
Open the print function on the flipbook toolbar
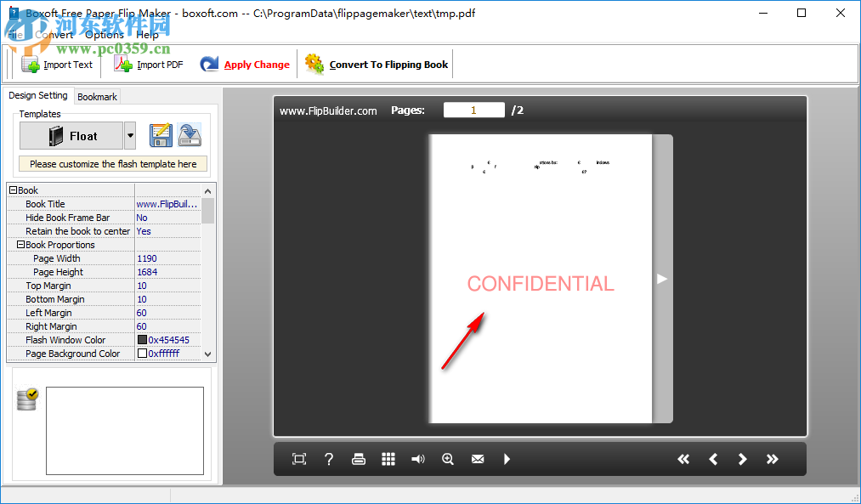point(358,459)
